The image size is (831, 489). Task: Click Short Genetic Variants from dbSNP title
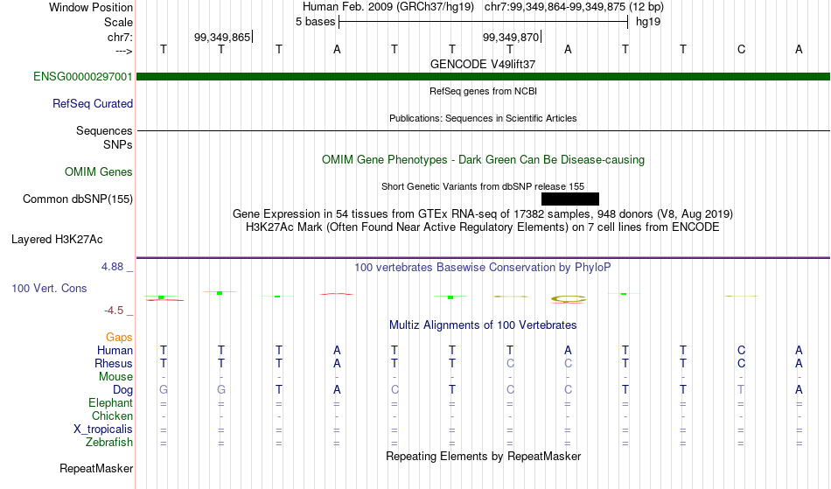(483, 186)
